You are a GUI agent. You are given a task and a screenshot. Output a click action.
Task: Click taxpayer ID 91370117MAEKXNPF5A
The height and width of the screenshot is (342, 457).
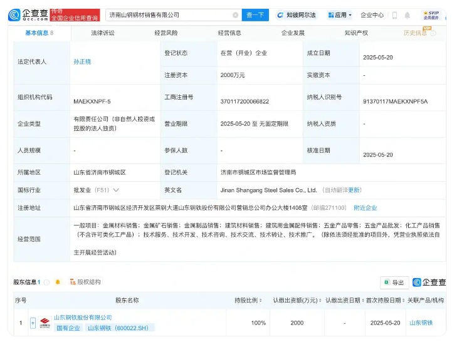[395, 101]
